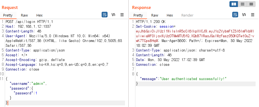The width and height of the screenshot is (259, 107).
Task: Open the Response Render tab
Action: tap(187, 15)
